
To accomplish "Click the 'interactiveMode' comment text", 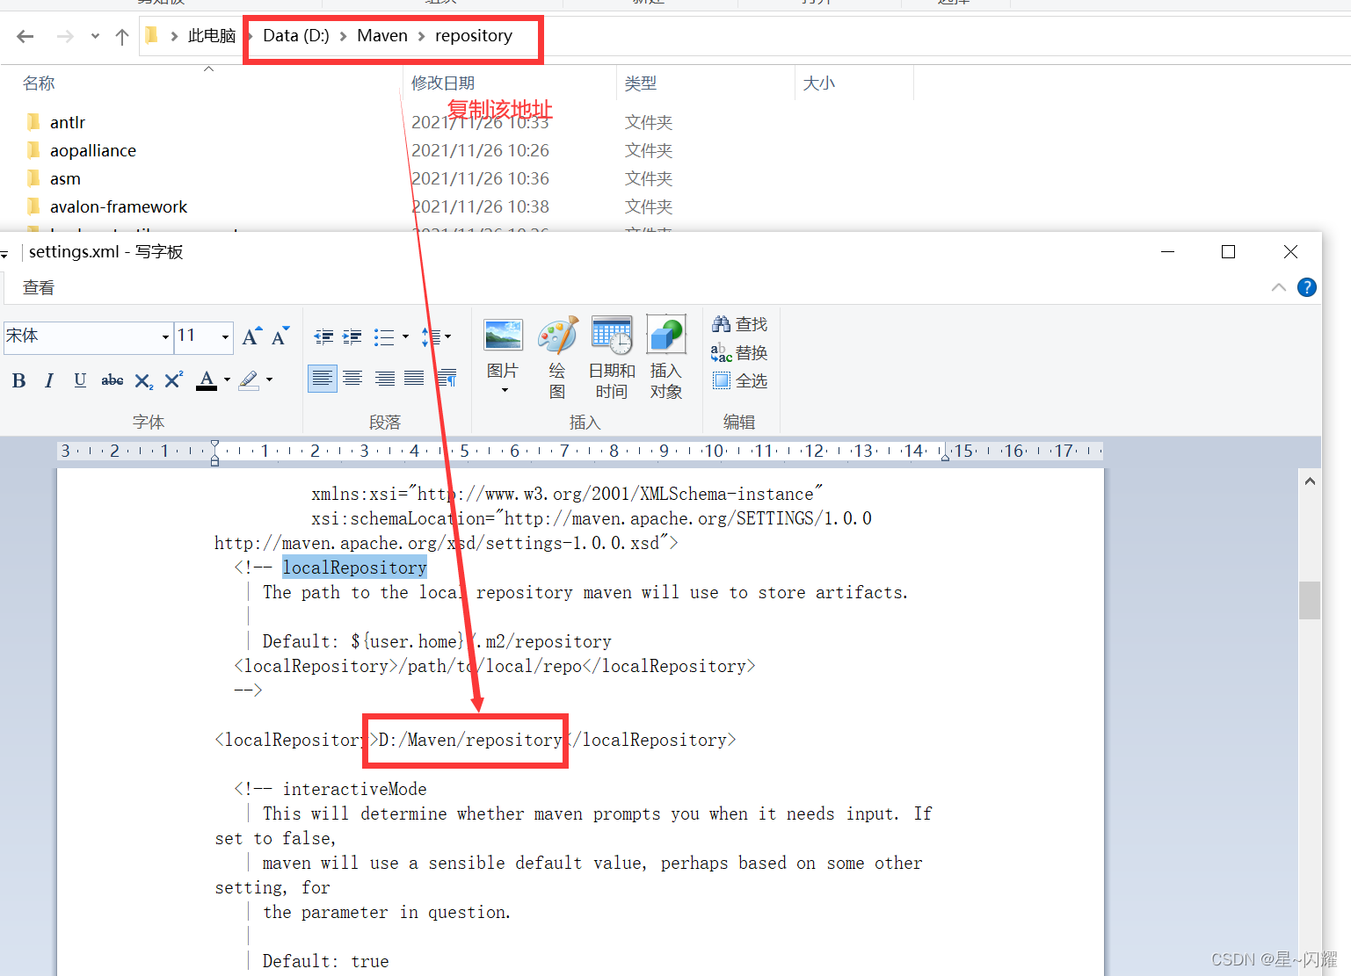I will click(354, 789).
